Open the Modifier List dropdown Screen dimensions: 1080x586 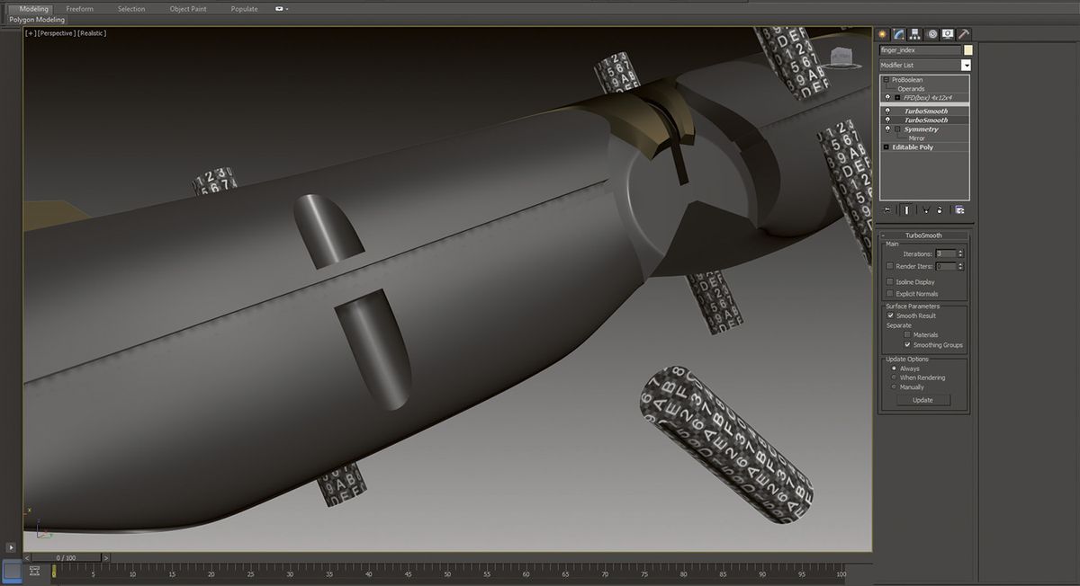click(966, 65)
